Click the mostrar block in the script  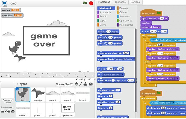click(146, 23)
